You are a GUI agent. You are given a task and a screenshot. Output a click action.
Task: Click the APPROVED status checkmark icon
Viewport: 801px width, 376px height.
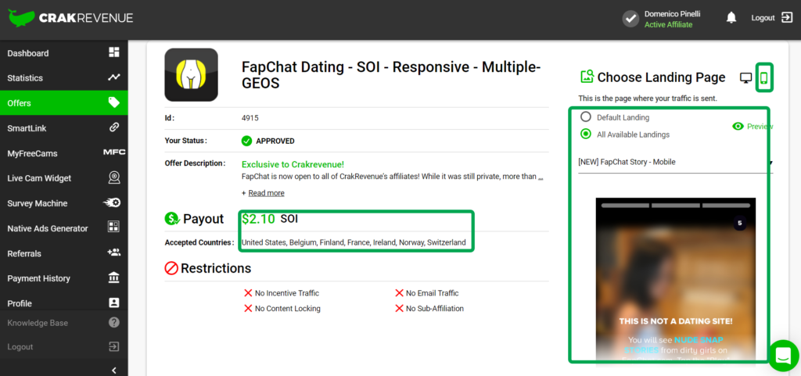pyautogui.click(x=246, y=141)
